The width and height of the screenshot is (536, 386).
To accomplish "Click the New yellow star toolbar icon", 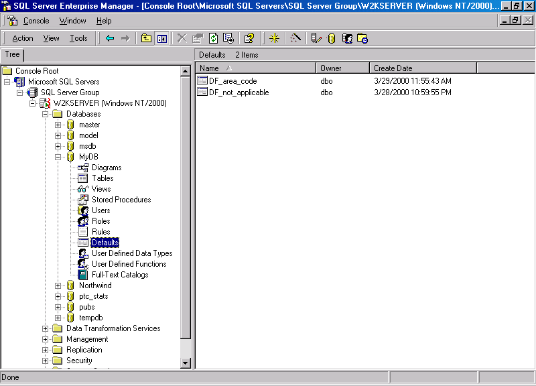I will coord(274,38).
